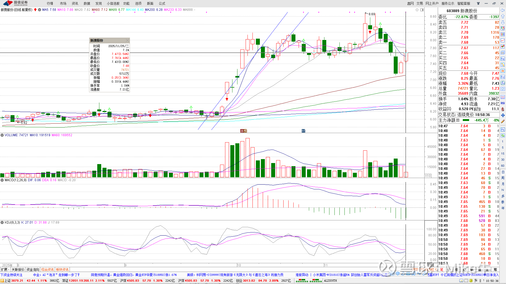Click the skin theme shirt icon
506x284 pixels.
click(478, 3)
